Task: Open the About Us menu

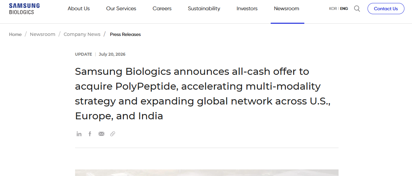Action: (x=79, y=9)
